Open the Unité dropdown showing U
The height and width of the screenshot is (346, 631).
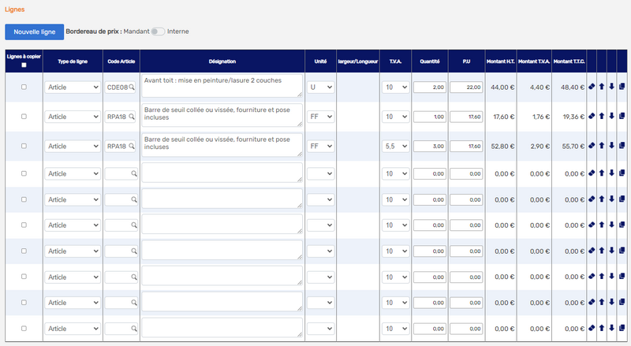click(320, 87)
